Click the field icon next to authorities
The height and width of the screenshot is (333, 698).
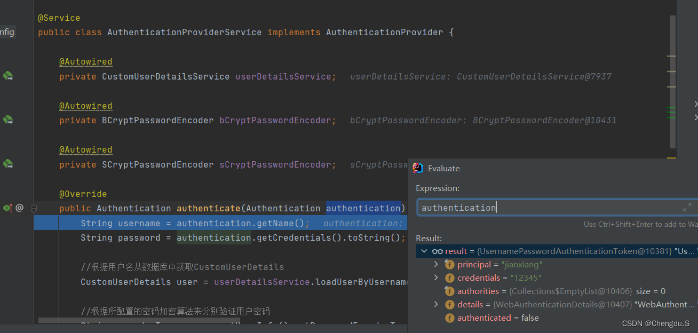(449, 291)
